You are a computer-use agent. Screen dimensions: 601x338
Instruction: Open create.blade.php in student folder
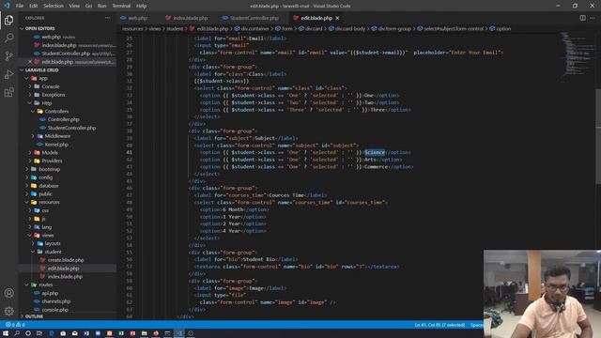[x=66, y=260]
